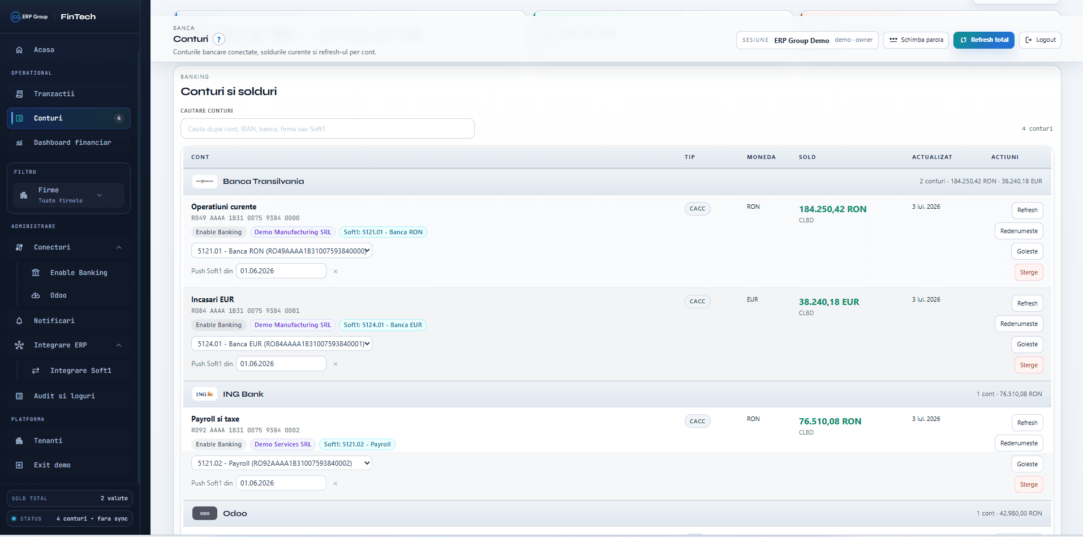The image size is (1083, 537).
Task: Click Goleste for Operatiuni curente
Action: click(1027, 251)
